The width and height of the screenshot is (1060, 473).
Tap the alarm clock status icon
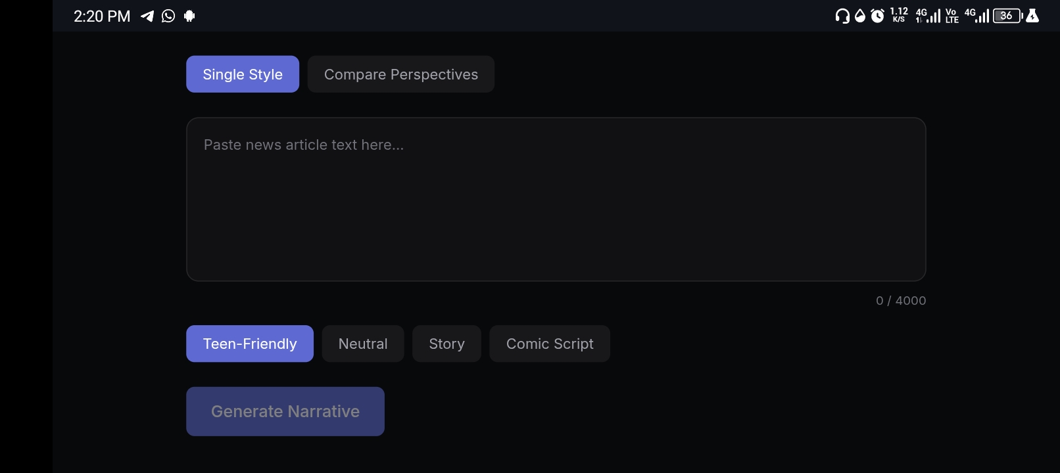pos(878,16)
